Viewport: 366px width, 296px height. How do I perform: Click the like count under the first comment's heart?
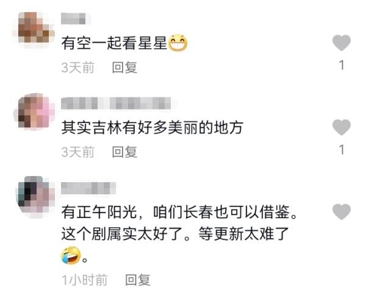pos(342,65)
